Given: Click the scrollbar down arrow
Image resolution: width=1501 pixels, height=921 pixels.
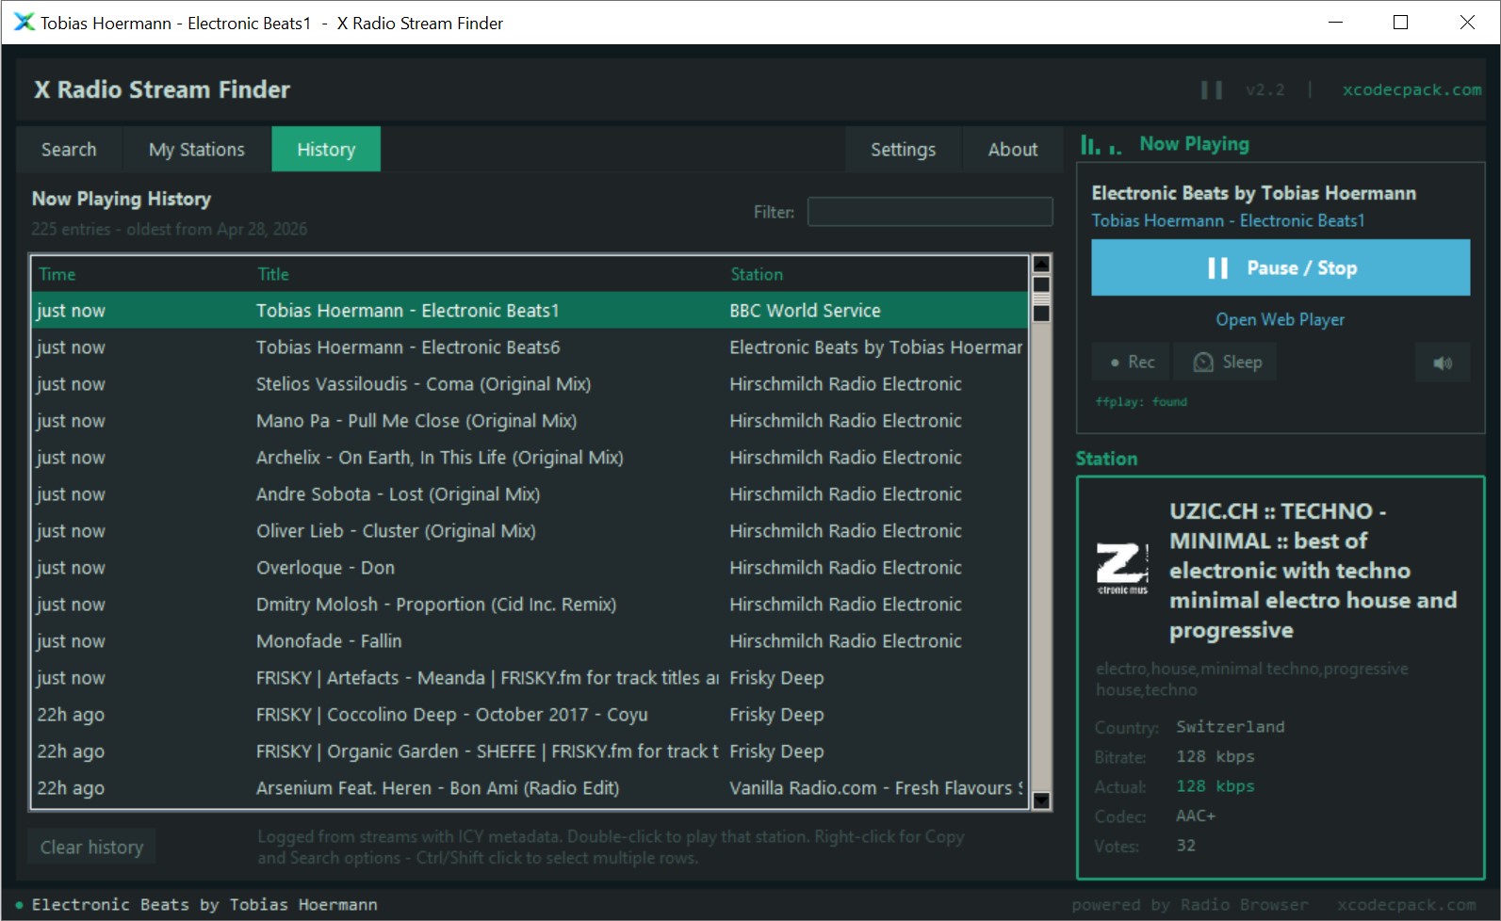Looking at the screenshot, I should tap(1041, 800).
